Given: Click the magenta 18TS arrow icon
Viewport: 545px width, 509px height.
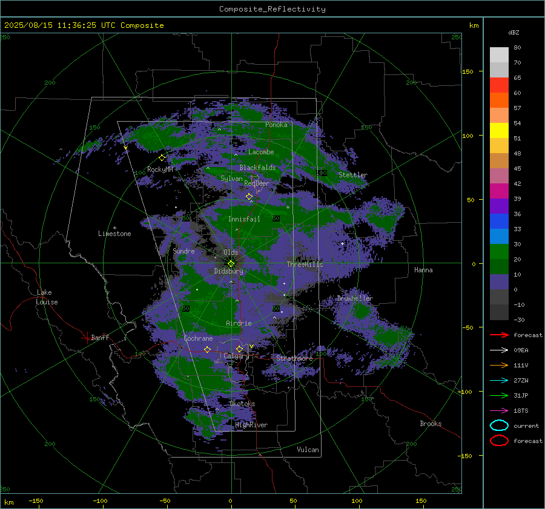Looking at the screenshot, I should [x=499, y=411].
